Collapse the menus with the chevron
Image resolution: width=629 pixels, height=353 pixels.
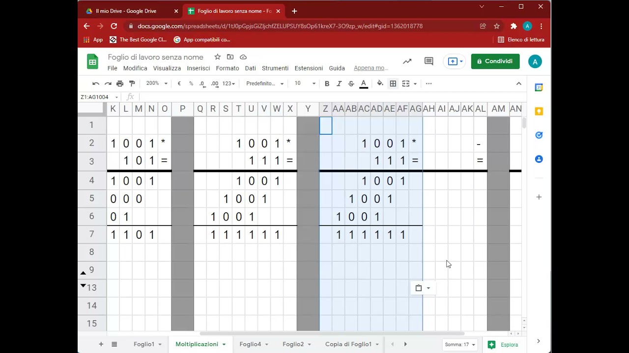(518, 84)
